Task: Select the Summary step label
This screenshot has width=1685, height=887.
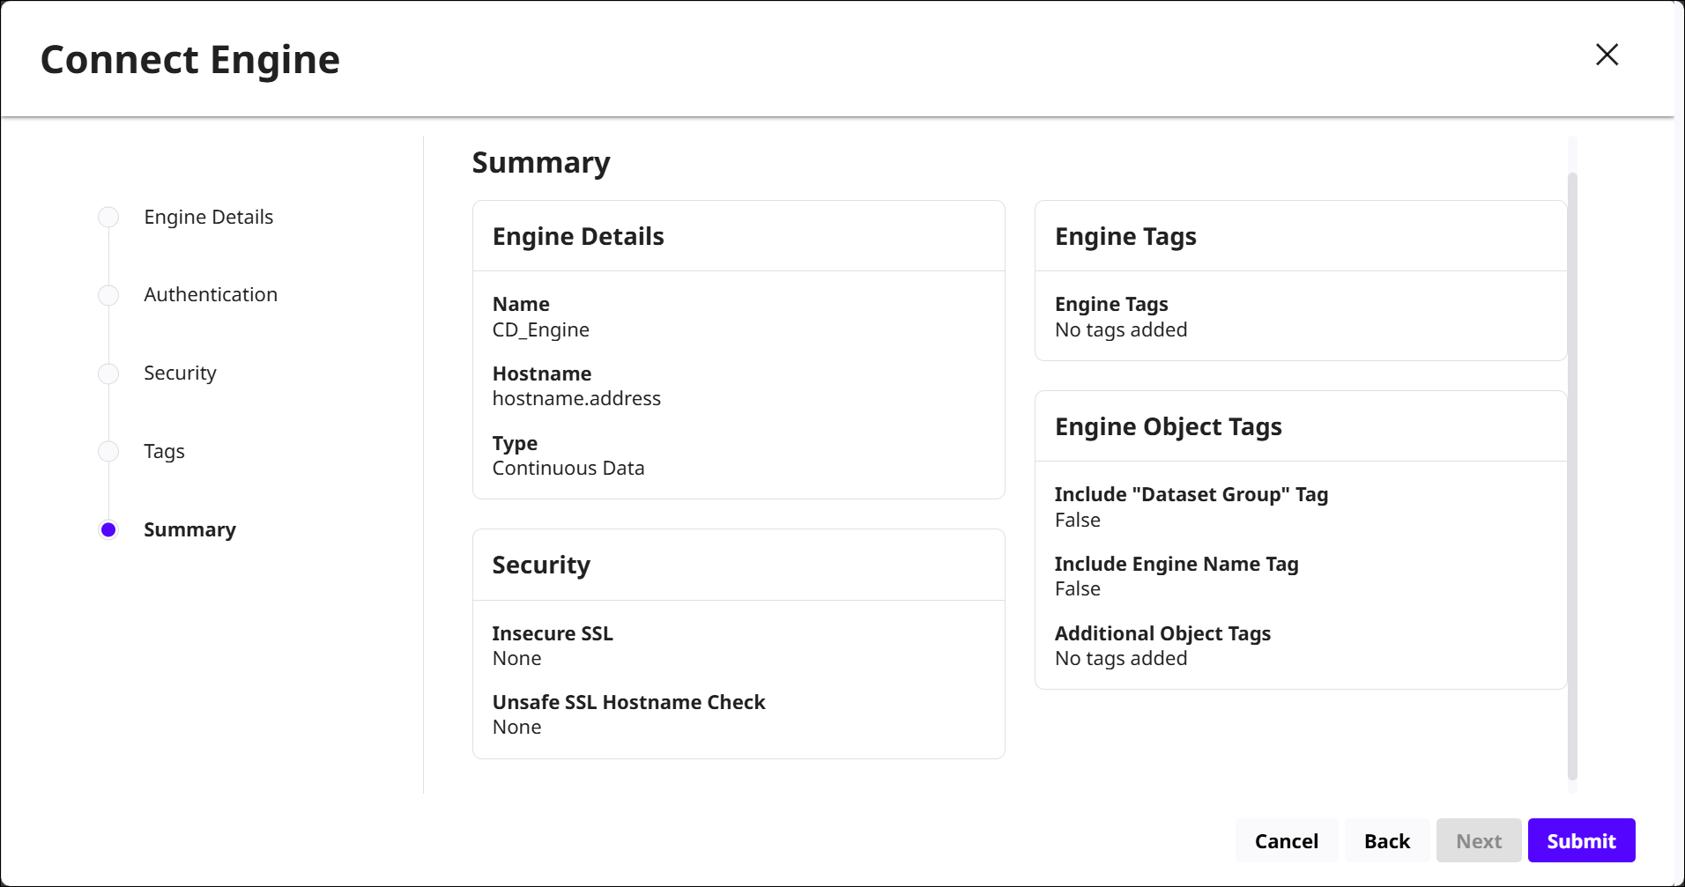Action: tap(189, 529)
